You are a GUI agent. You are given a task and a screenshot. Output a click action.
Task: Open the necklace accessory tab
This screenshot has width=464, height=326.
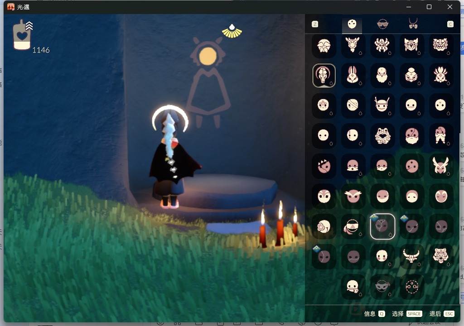tap(413, 24)
